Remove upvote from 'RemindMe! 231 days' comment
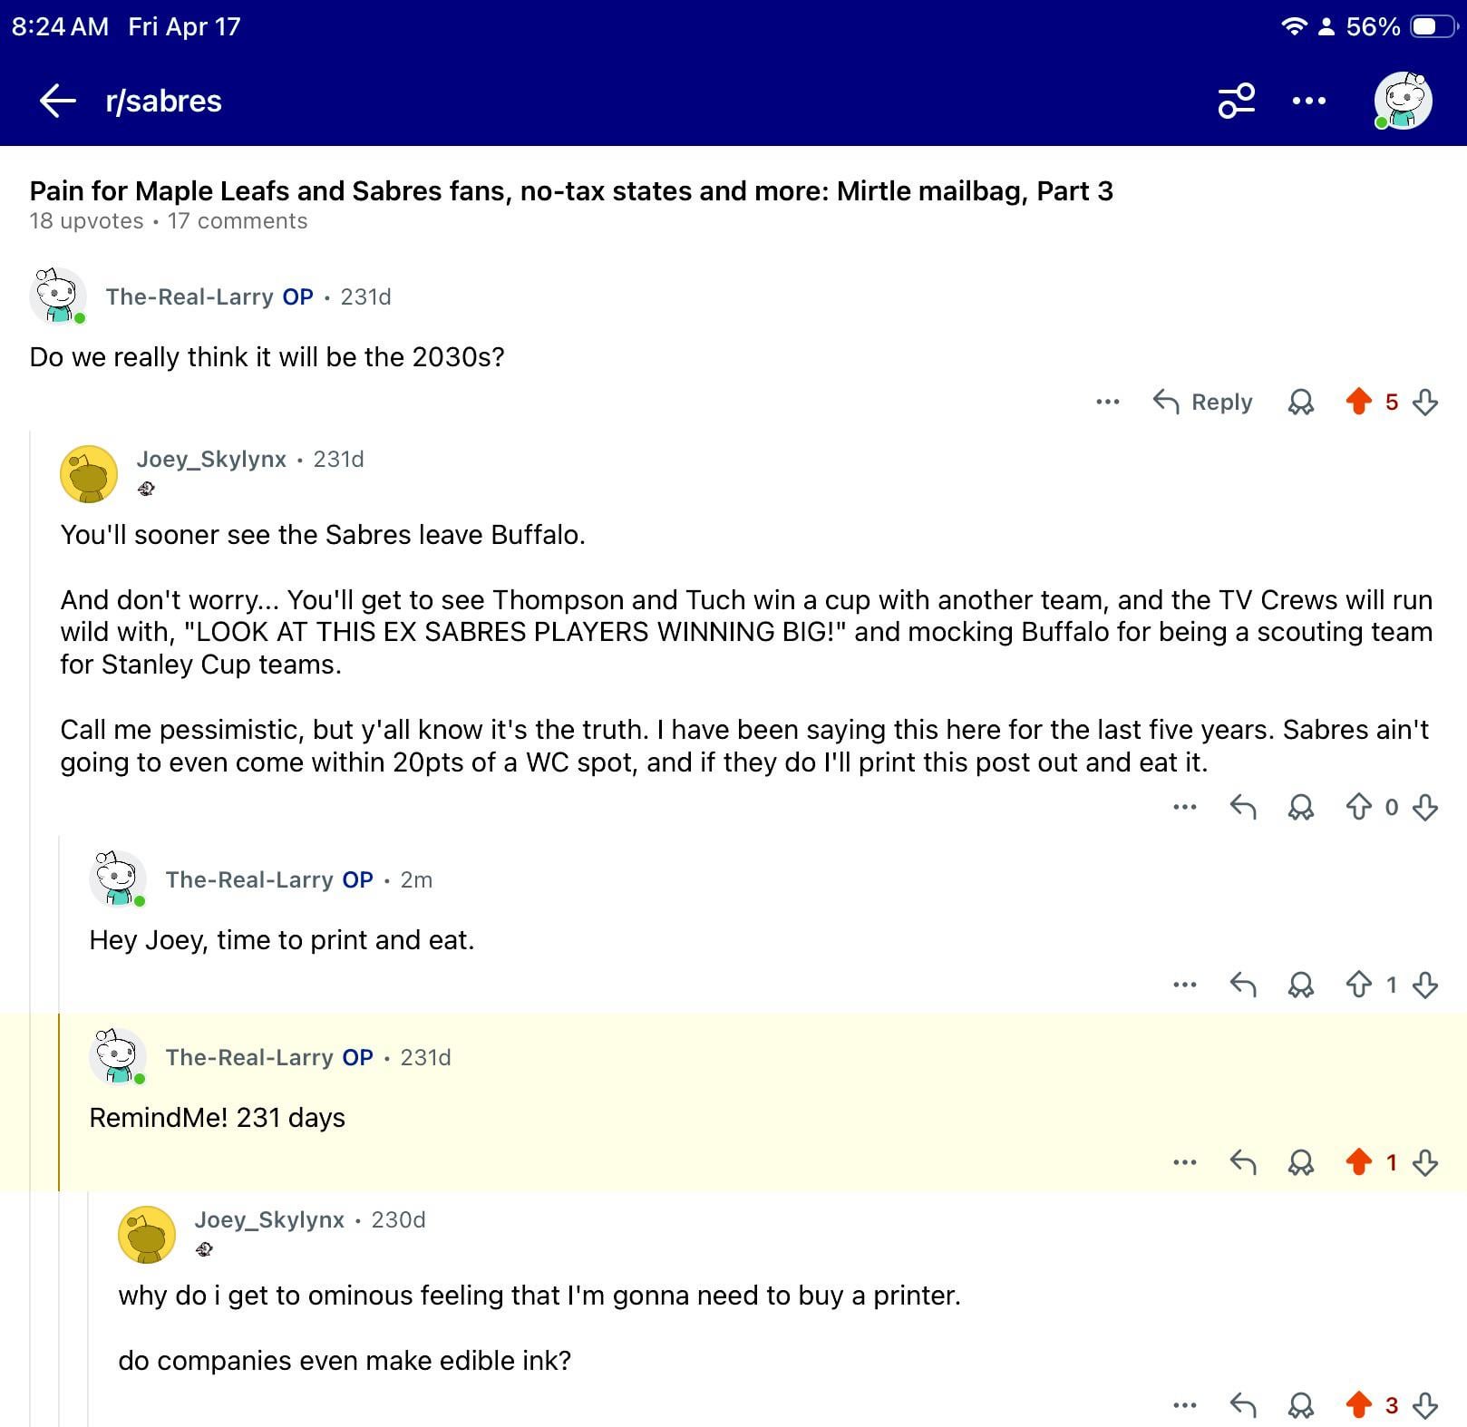The height and width of the screenshot is (1427, 1467). pos(1358,1162)
